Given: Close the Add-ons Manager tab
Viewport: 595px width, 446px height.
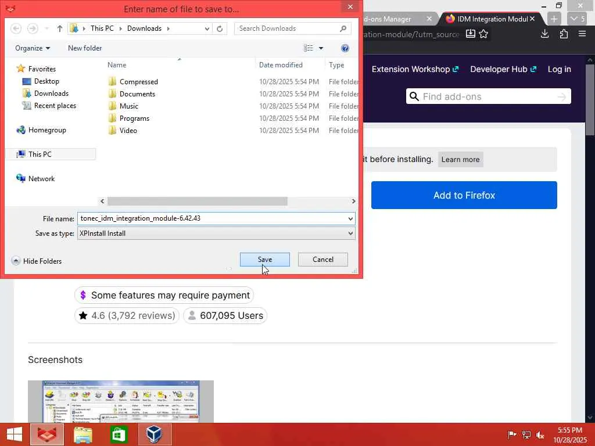Looking at the screenshot, I should (x=429, y=19).
